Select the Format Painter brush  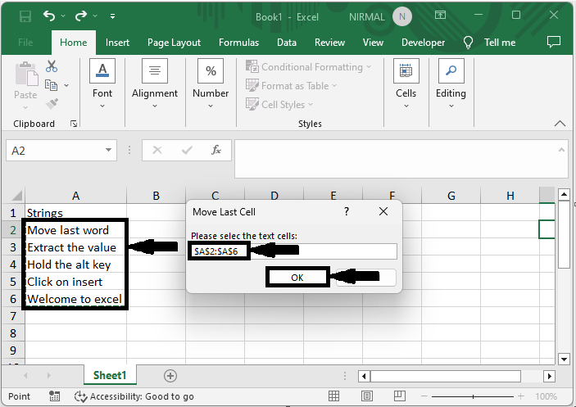52,104
